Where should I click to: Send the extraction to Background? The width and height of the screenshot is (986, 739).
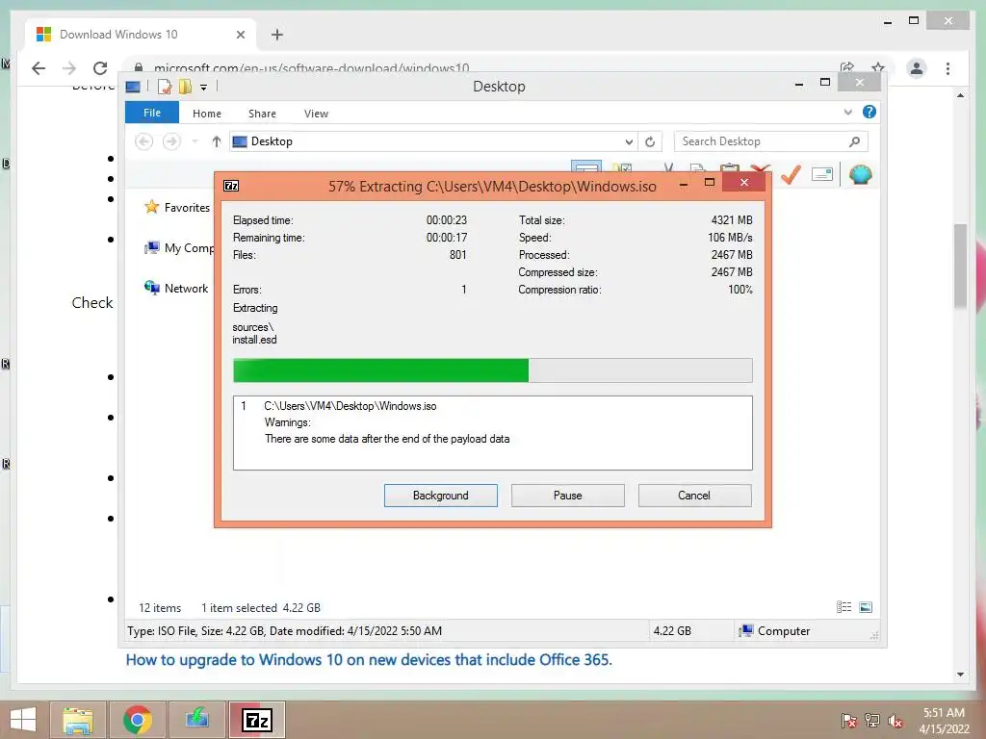click(x=440, y=496)
